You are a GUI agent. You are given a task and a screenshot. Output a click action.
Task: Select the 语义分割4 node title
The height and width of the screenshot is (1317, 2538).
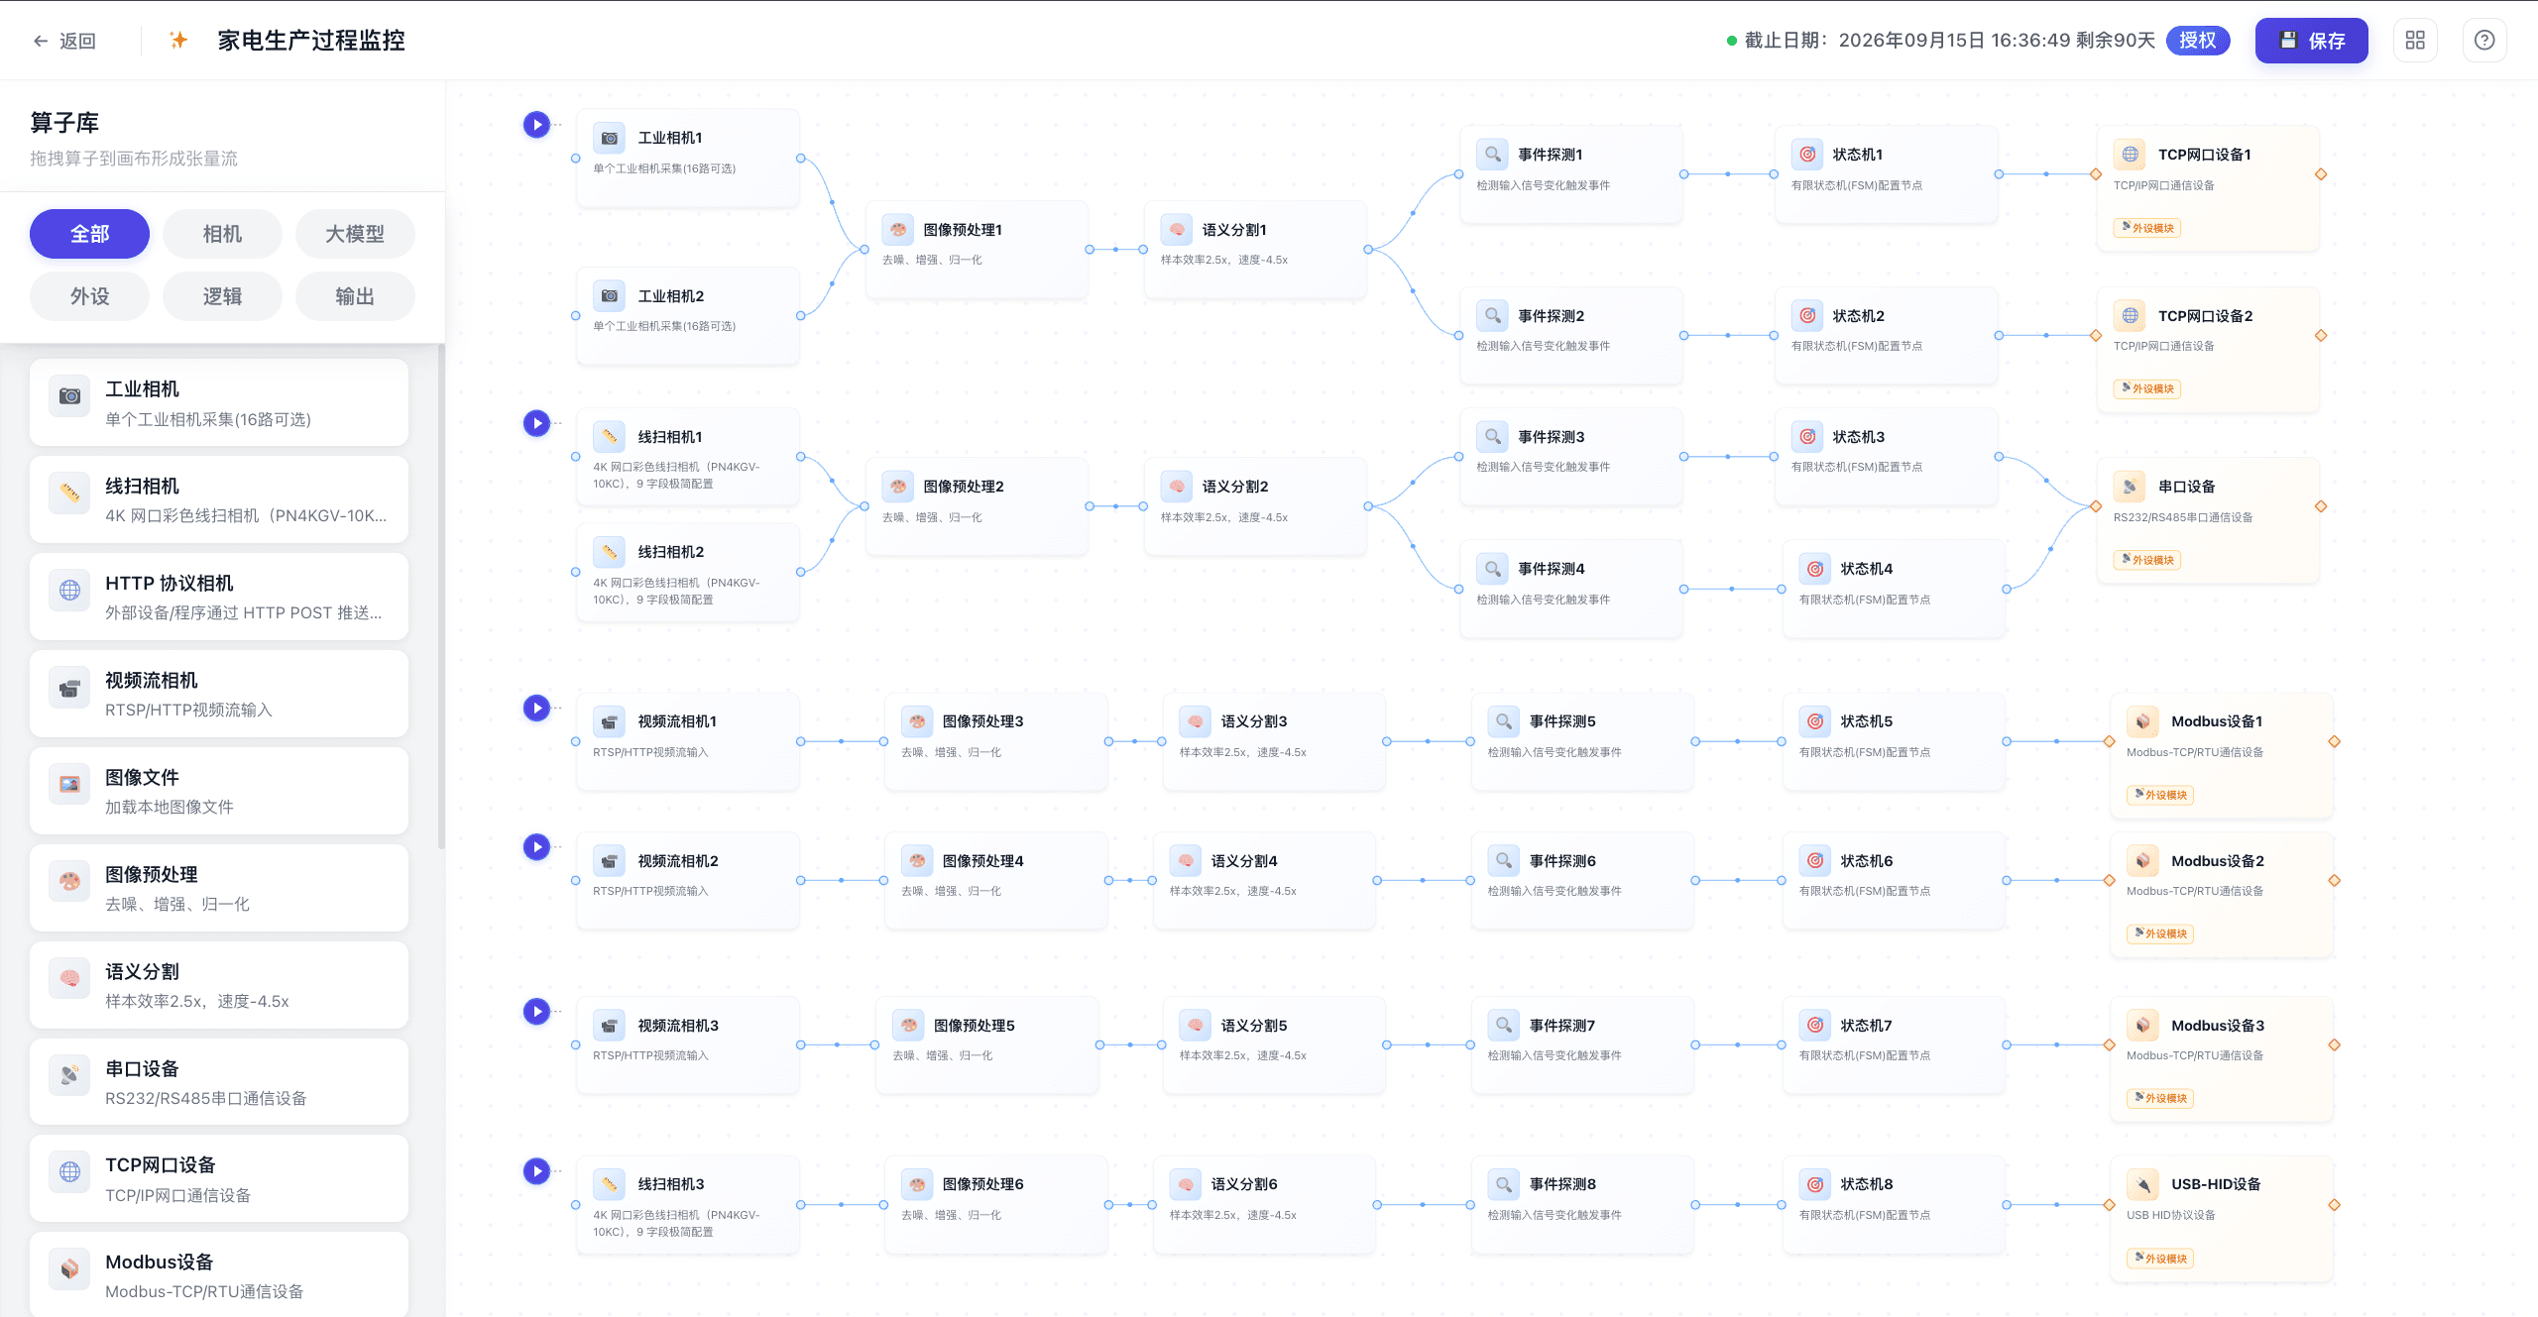1244,861
